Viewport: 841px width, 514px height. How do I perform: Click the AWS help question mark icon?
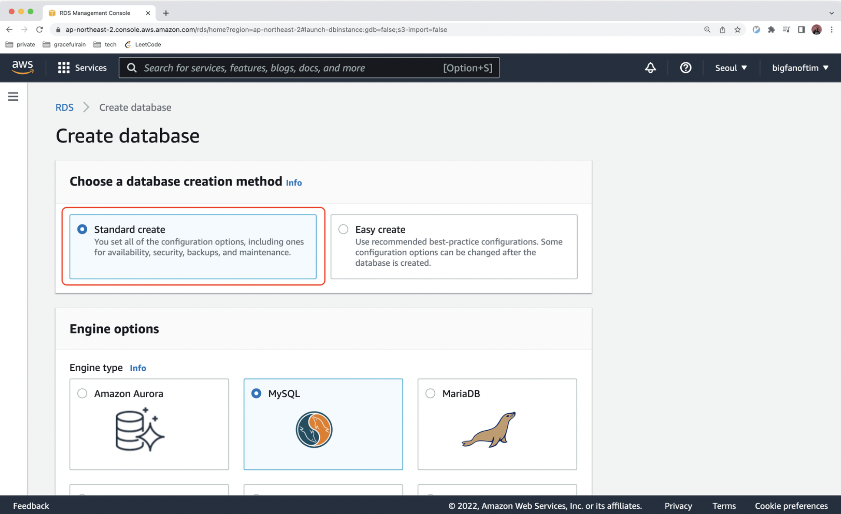pyautogui.click(x=685, y=68)
